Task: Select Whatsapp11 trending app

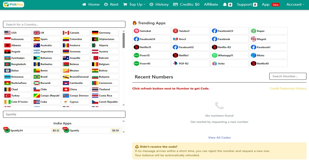Action: [229, 55]
